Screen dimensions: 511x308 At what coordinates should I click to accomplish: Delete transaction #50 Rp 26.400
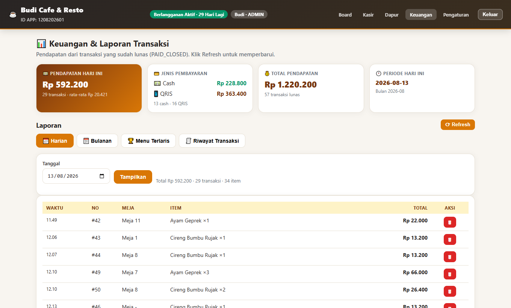pyautogui.click(x=450, y=291)
